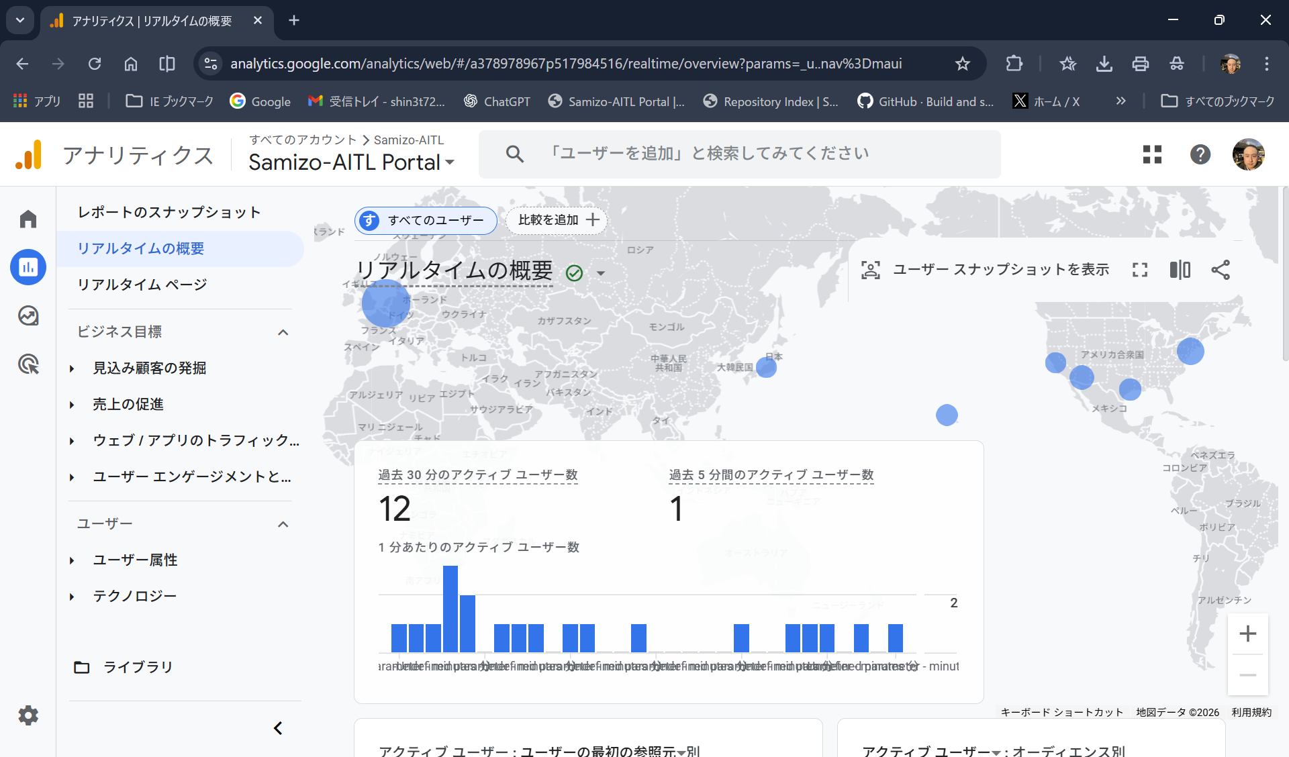Open the Help question mark icon
The height and width of the screenshot is (757, 1289).
(x=1200, y=154)
